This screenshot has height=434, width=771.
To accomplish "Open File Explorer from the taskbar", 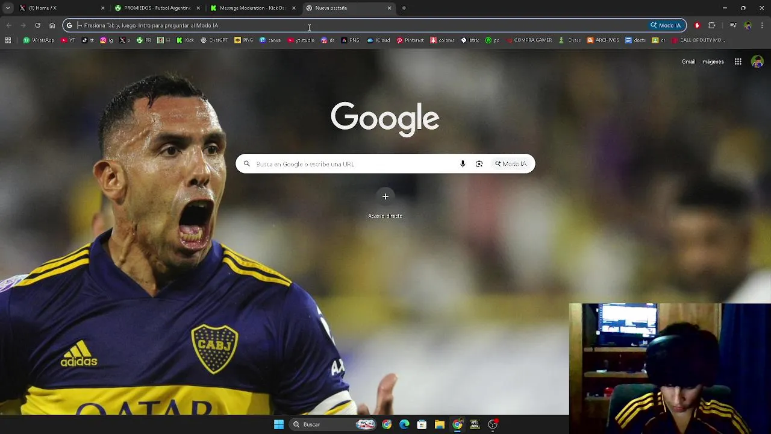I will click(440, 424).
